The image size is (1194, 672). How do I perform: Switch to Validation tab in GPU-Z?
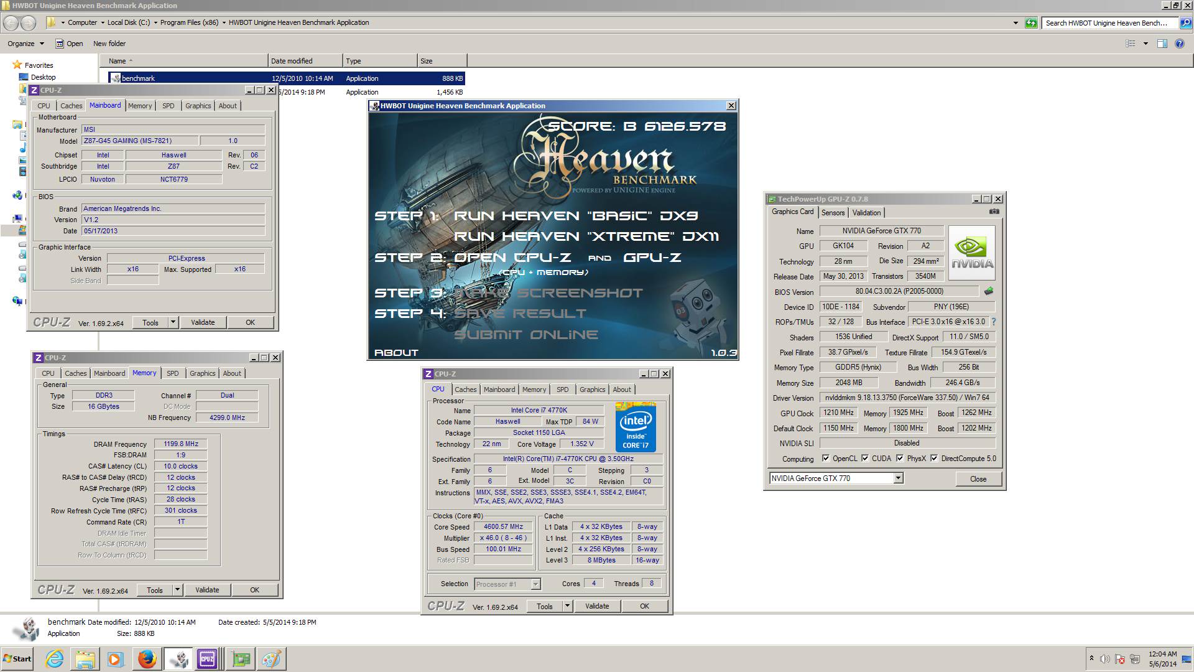(x=866, y=213)
